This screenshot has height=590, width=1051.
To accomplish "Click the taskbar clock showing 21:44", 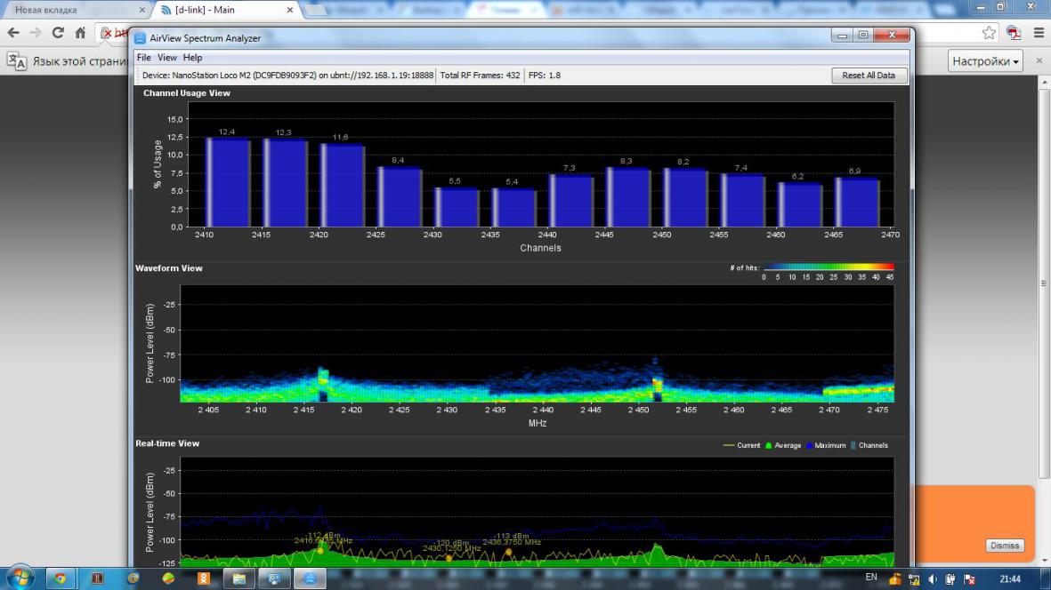I will tap(1010, 579).
